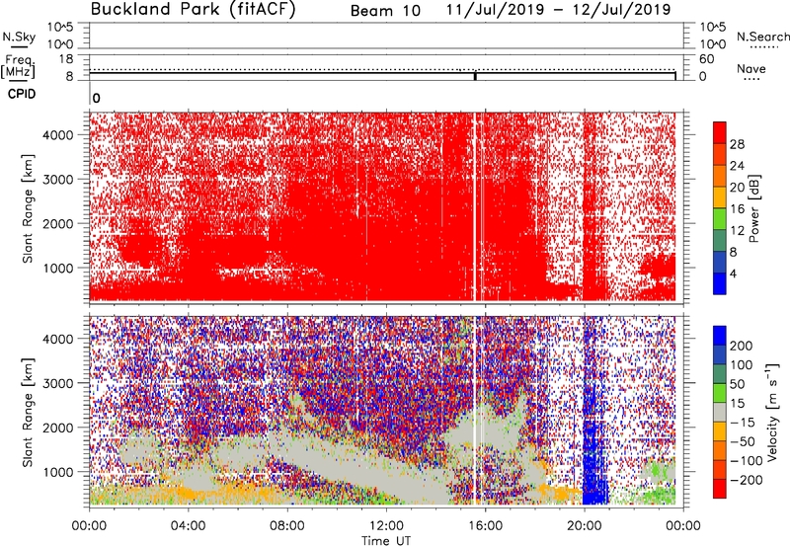Image resolution: width=790 pixels, height=547 pixels.
Task: Click the "18" frequency tick label
Action: click(x=66, y=59)
